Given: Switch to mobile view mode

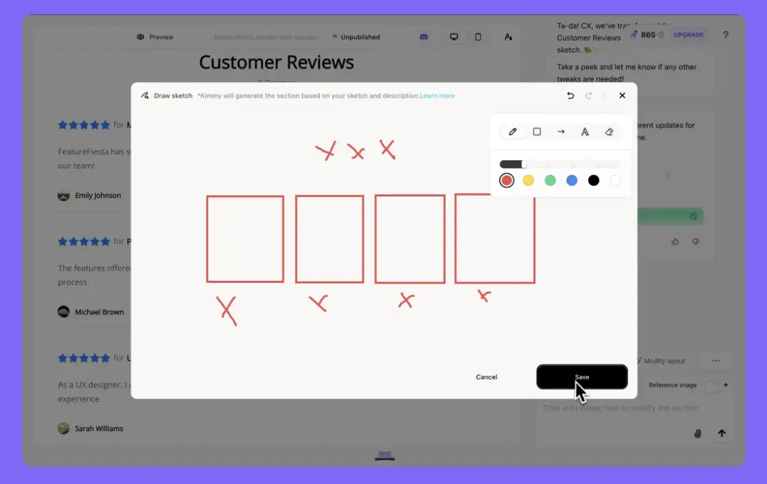Looking at the screenshot, I should [478, 37].
